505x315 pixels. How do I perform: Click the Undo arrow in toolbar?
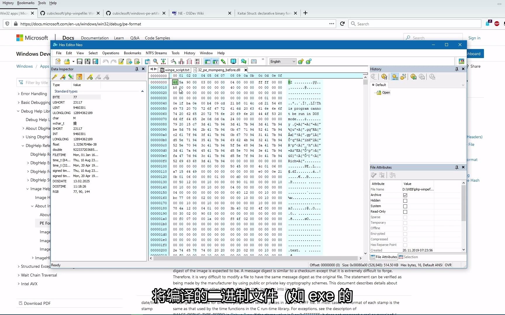pyautogui.click(x=106, y=61)
